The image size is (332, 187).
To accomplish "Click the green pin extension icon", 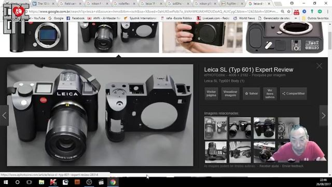I will [x=312, y=11].
